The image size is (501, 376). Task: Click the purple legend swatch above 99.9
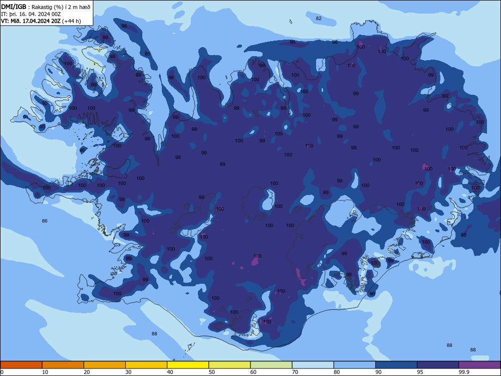click(479, 365)
